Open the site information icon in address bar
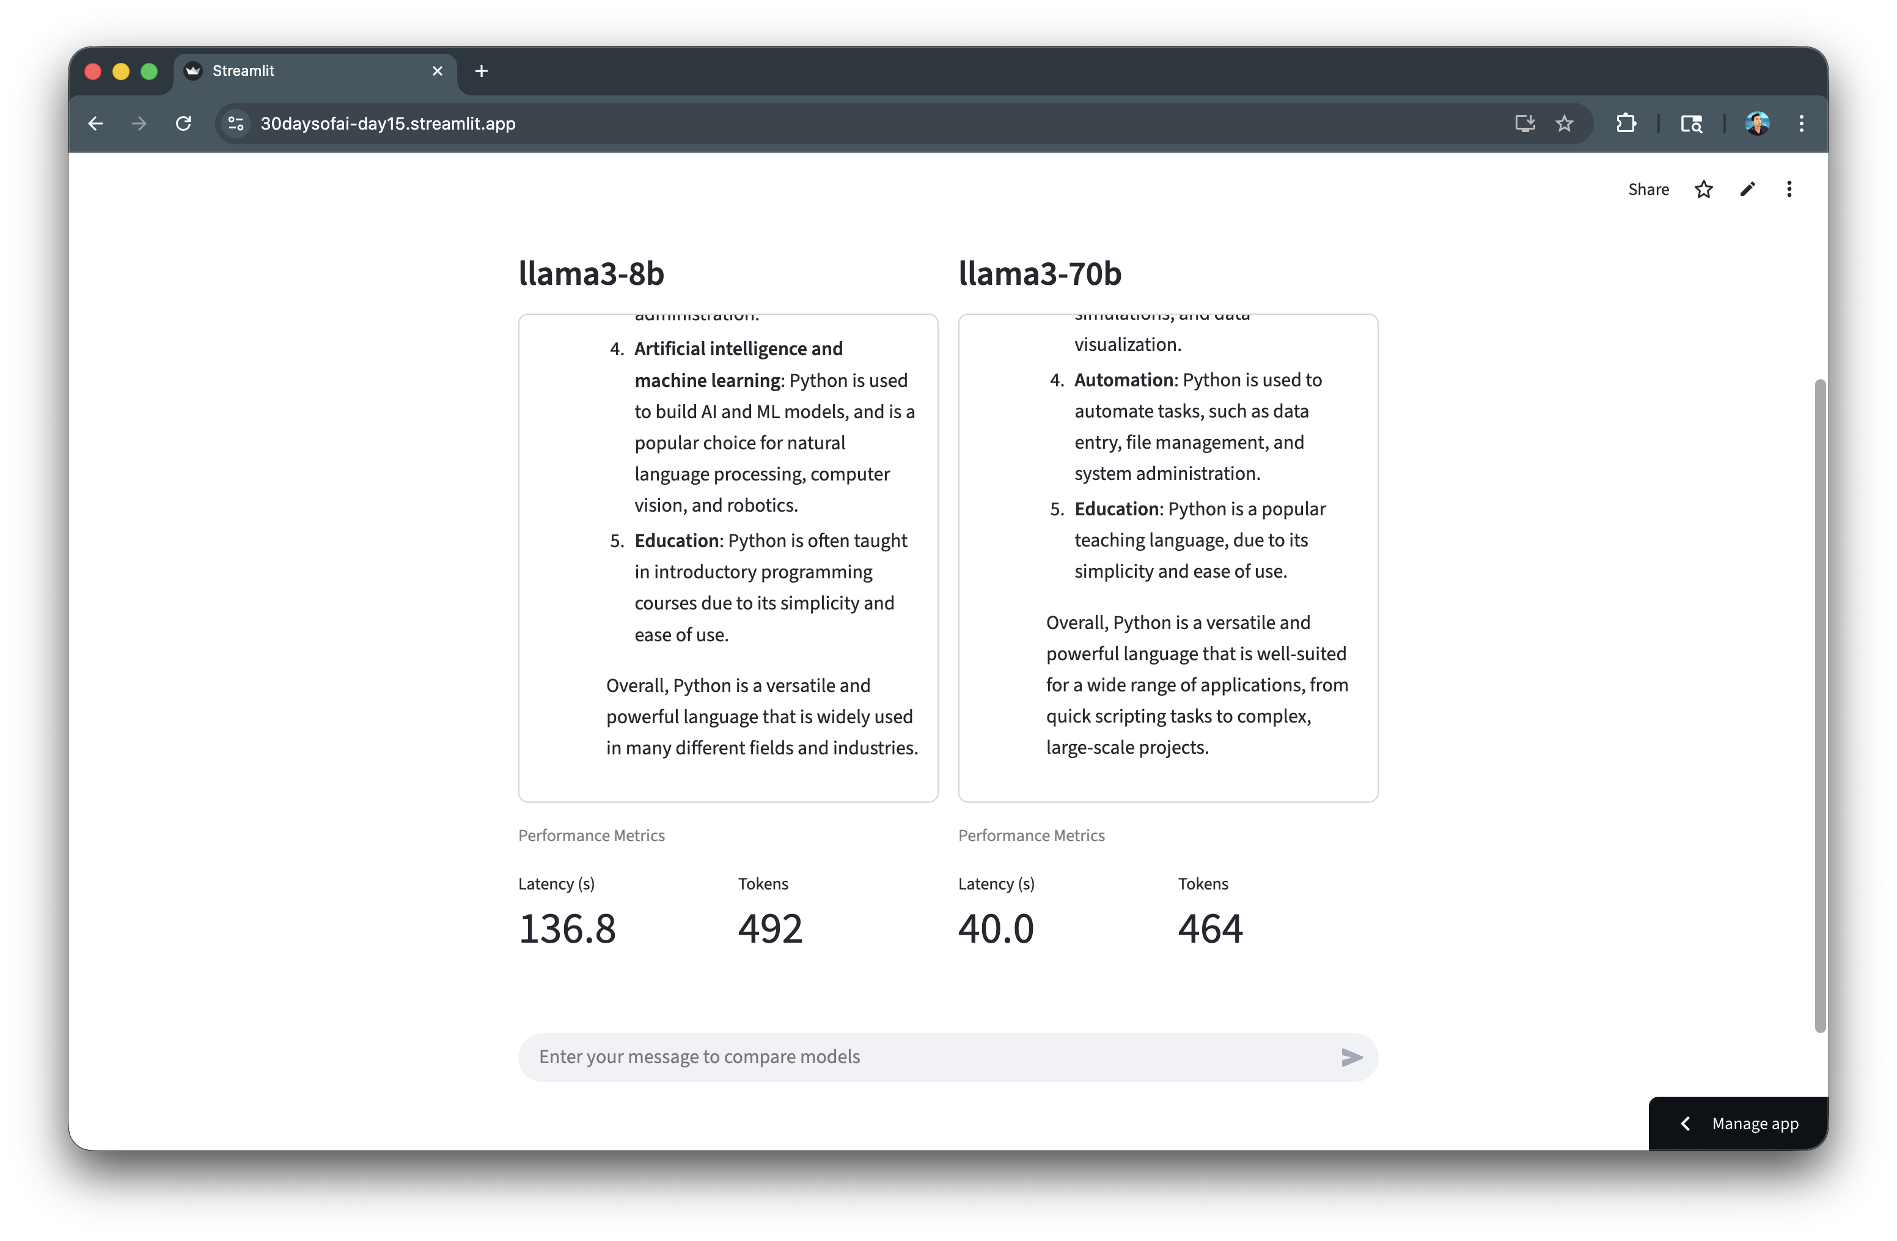 [236, 123]
